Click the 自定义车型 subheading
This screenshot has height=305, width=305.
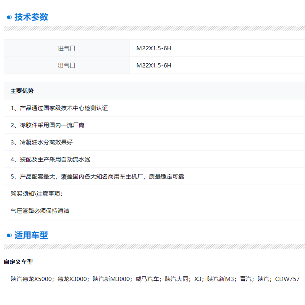point(18,262)
